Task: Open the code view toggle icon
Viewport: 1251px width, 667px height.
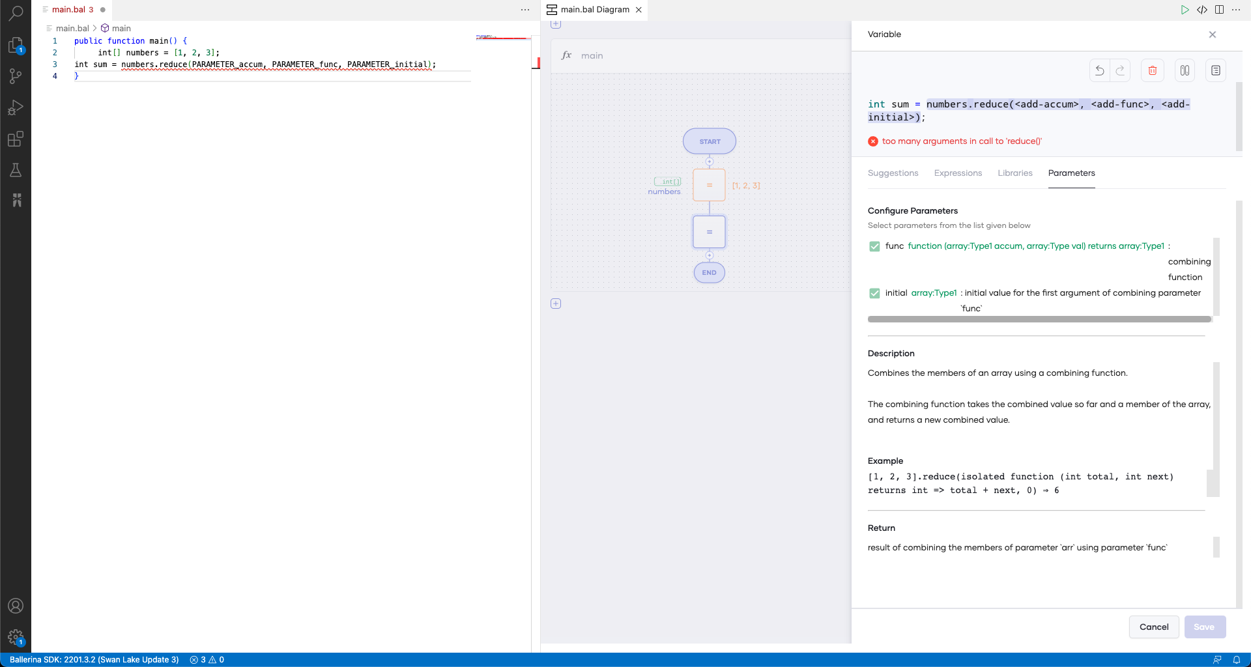Action: pos(1203,10)
